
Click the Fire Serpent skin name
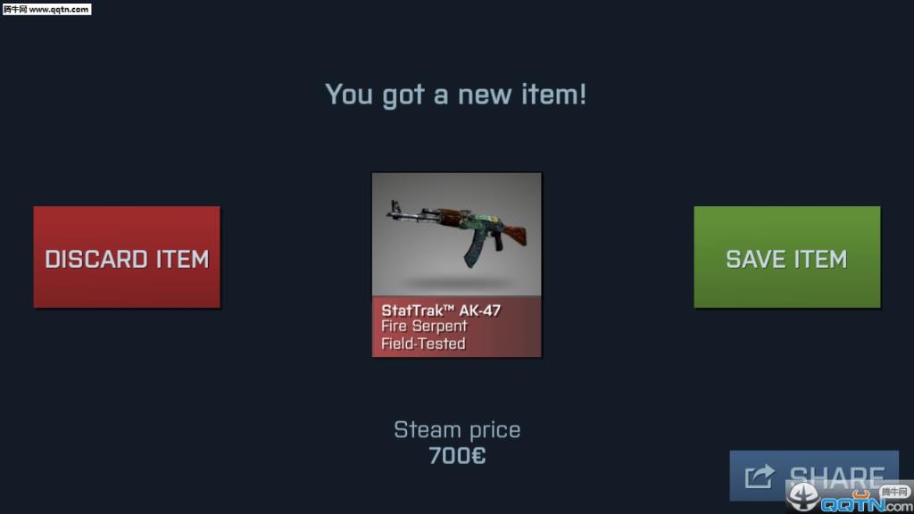click(424, 327)
